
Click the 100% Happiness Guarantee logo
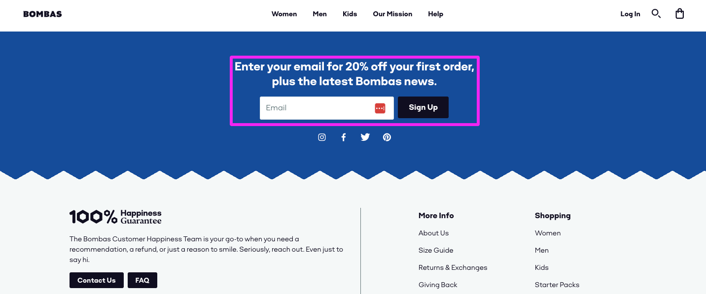[x=115, y=216]
